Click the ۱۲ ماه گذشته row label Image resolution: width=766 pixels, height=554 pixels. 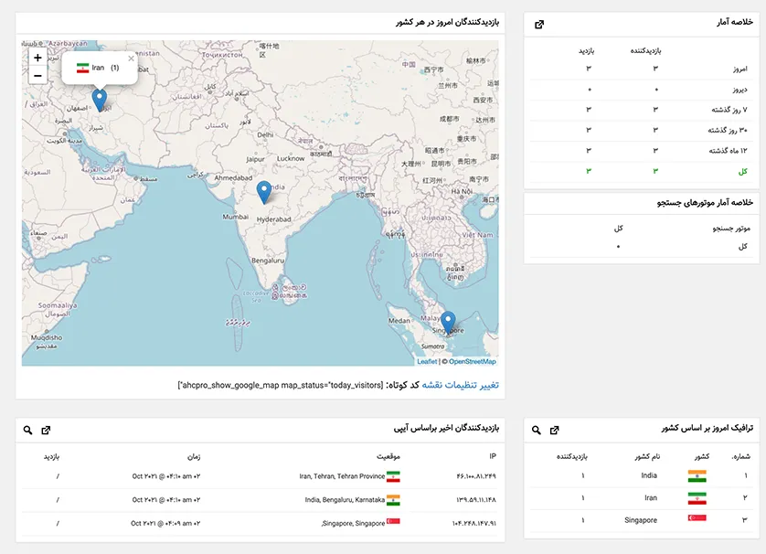(729, 151)
